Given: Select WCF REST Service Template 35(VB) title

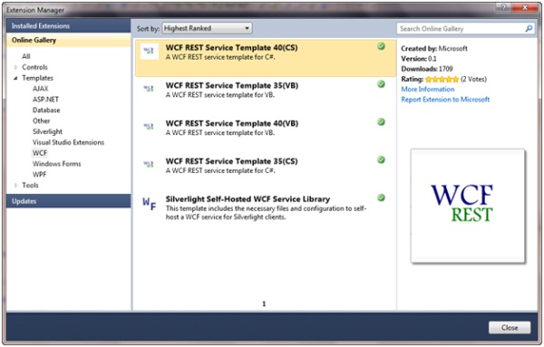Looking at the screenshot, I should click(232, 86).
